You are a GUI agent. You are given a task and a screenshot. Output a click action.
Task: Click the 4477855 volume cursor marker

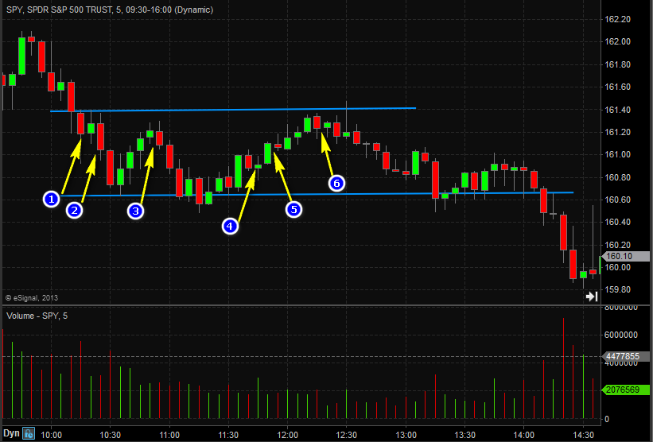tap(626, 356)
